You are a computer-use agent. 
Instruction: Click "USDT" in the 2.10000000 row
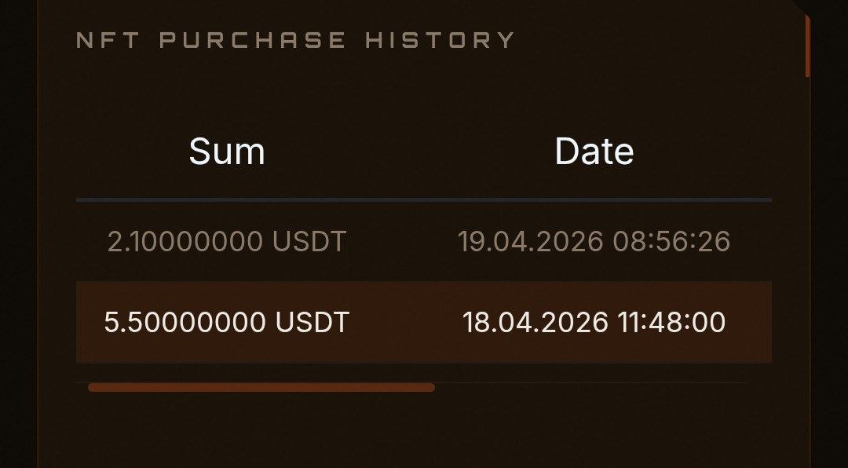click(309, 242)
